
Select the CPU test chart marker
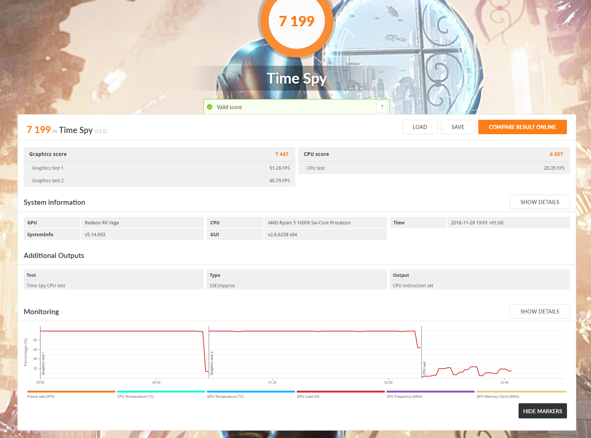pos(424,369)
